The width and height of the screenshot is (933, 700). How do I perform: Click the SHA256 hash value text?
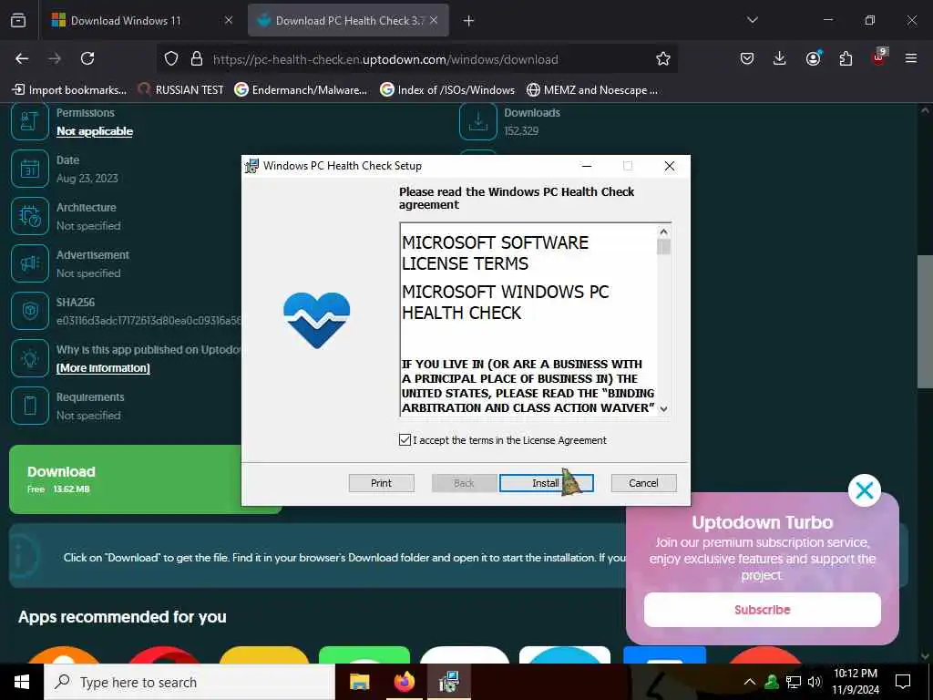pyautogui.click(x=149, y=321)
